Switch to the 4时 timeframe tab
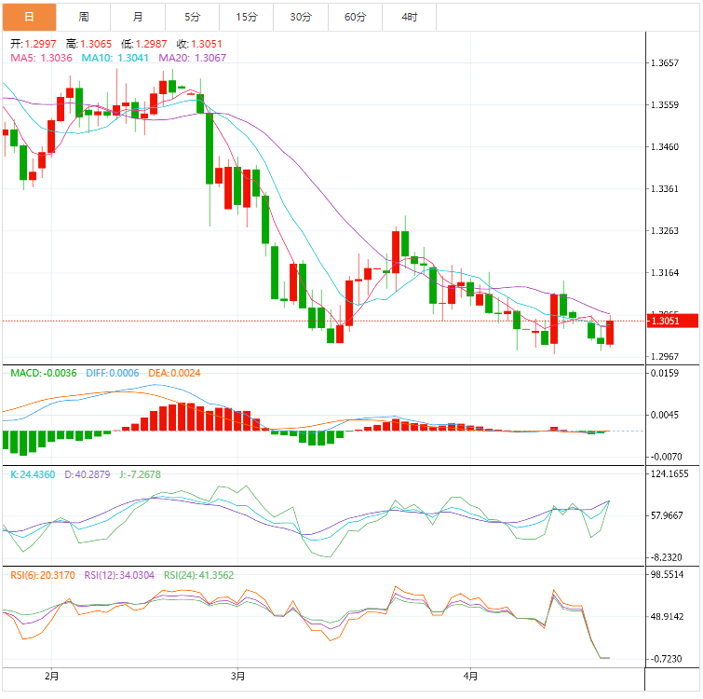The width and height of the screenshot is (703, 699). pyautogui.click(x=410, y=17)
